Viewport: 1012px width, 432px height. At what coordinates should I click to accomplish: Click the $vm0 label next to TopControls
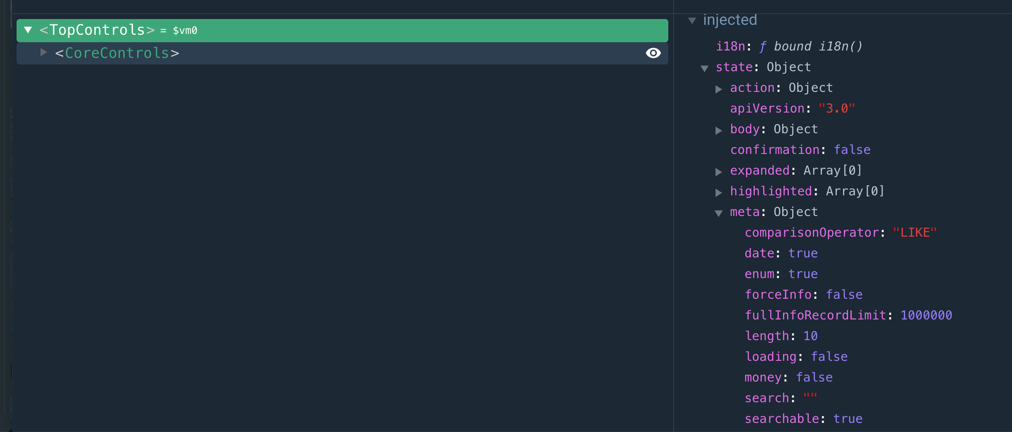point(185,30)
